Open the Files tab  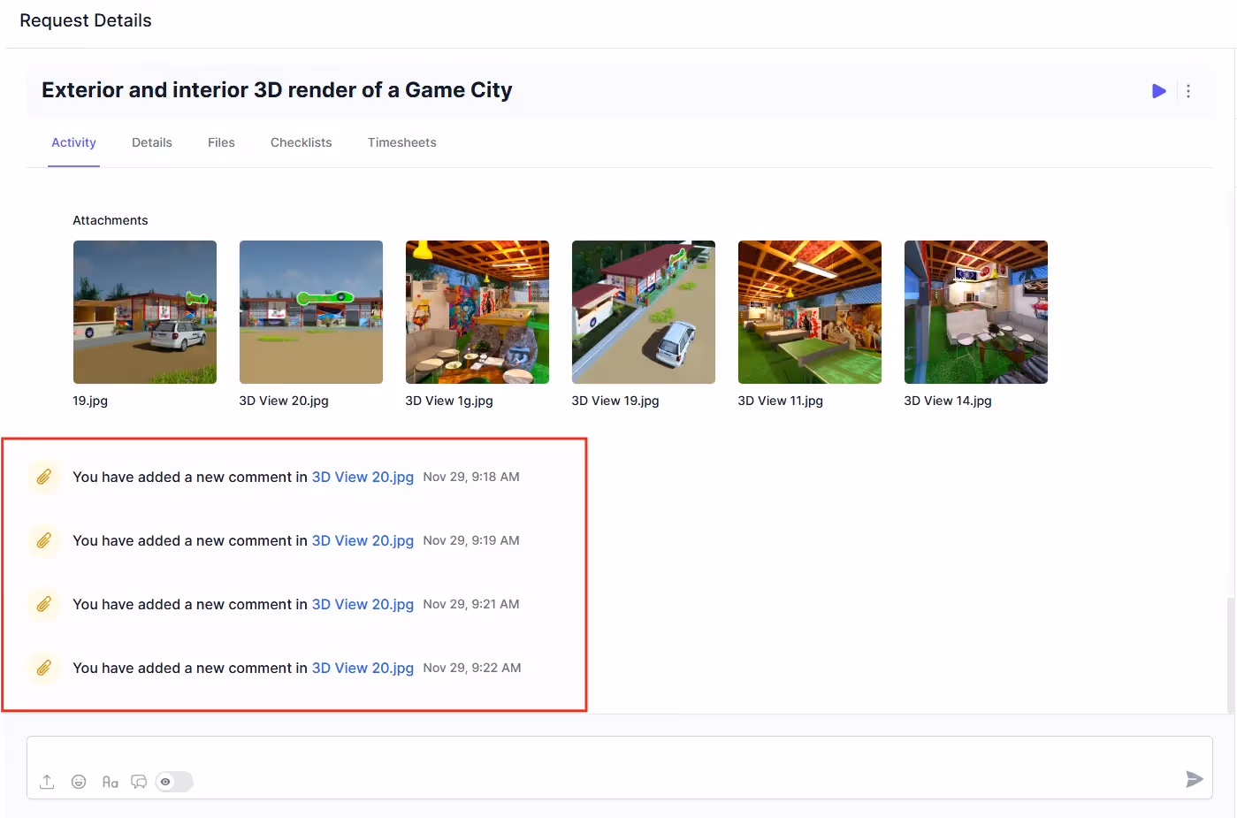[x=221, y=142]
